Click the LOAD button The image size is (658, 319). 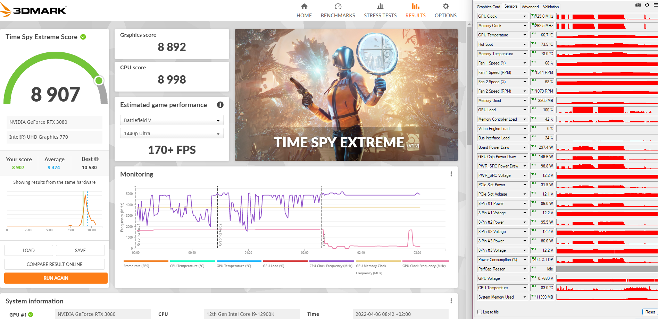[x=28, y=250]
